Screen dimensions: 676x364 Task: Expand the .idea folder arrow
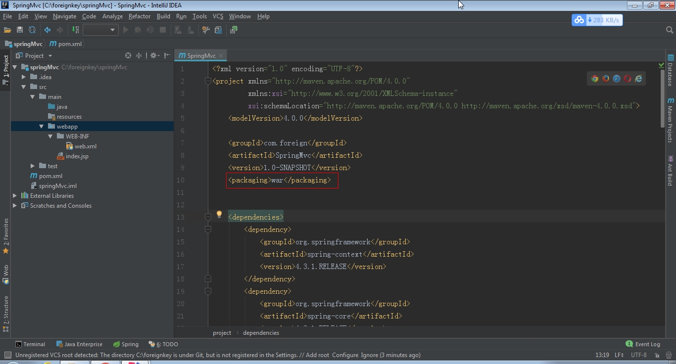24,77
